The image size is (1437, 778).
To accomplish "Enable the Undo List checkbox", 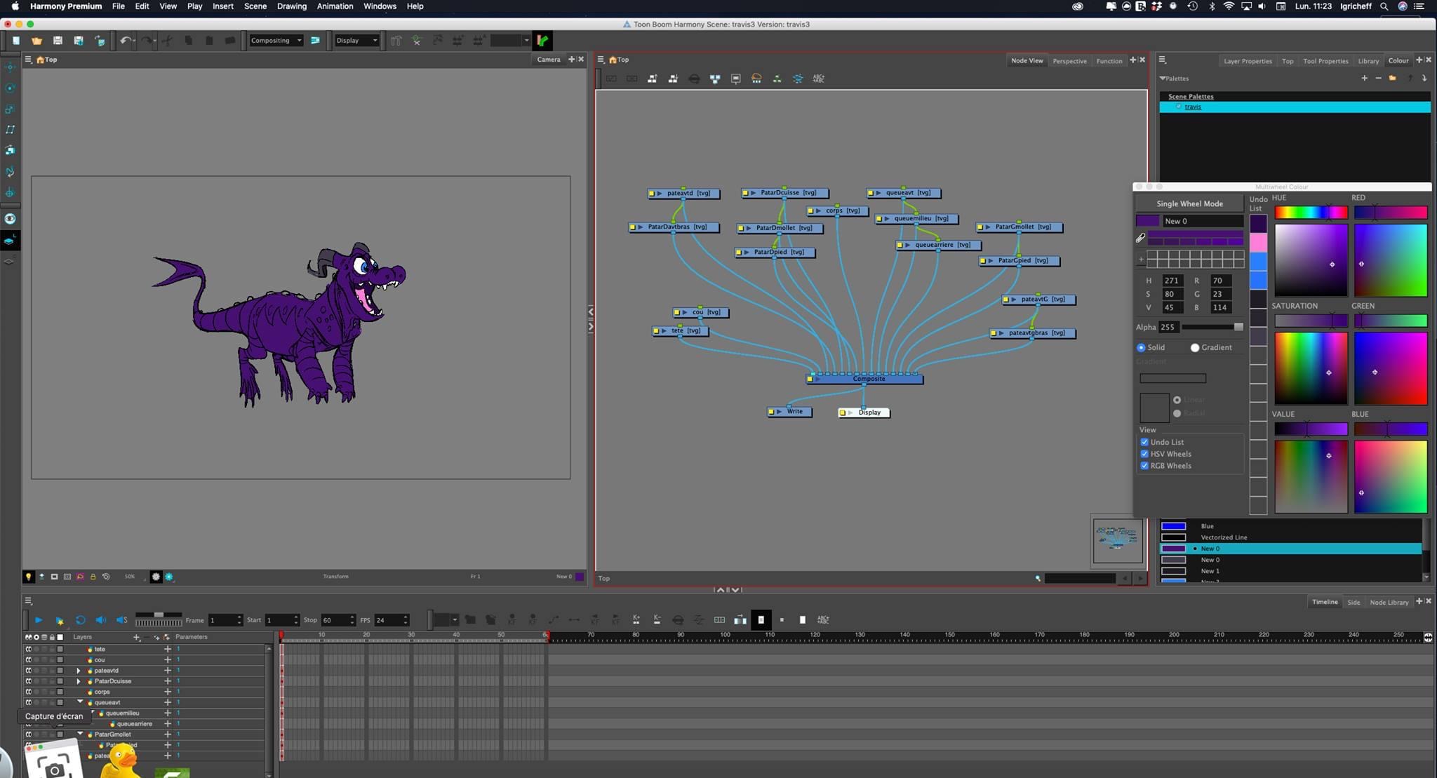I will click(x=1144, y=442).
